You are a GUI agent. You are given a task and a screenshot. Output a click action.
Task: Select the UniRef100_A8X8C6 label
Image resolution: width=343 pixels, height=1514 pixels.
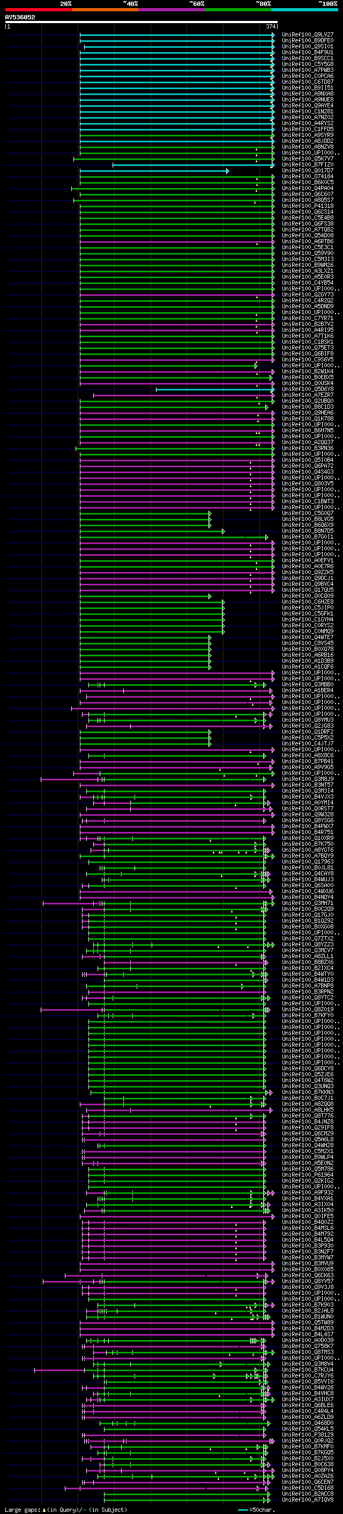click(308, 755)
